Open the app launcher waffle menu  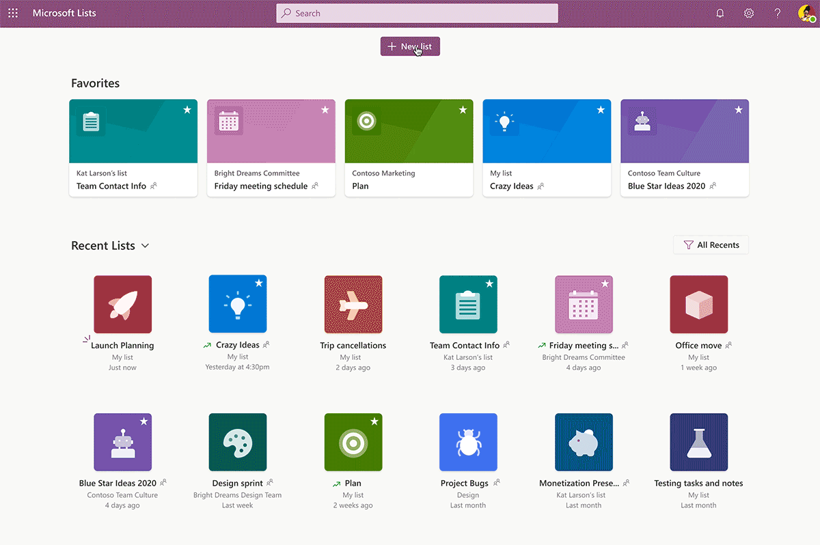(12, 12)
